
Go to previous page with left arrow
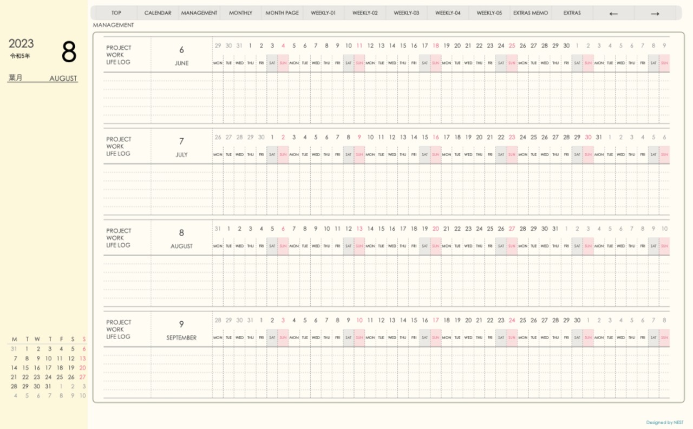pyautogui.click(x=613, y=13)
